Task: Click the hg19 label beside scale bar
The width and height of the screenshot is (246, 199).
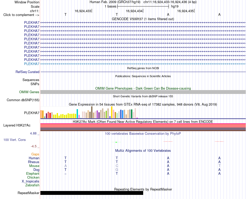Action: point(175,6)
